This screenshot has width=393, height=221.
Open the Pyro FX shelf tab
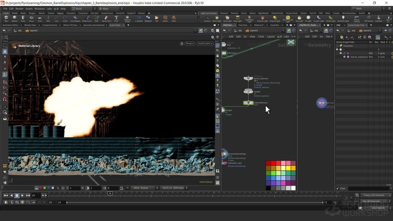pos(313,13)
